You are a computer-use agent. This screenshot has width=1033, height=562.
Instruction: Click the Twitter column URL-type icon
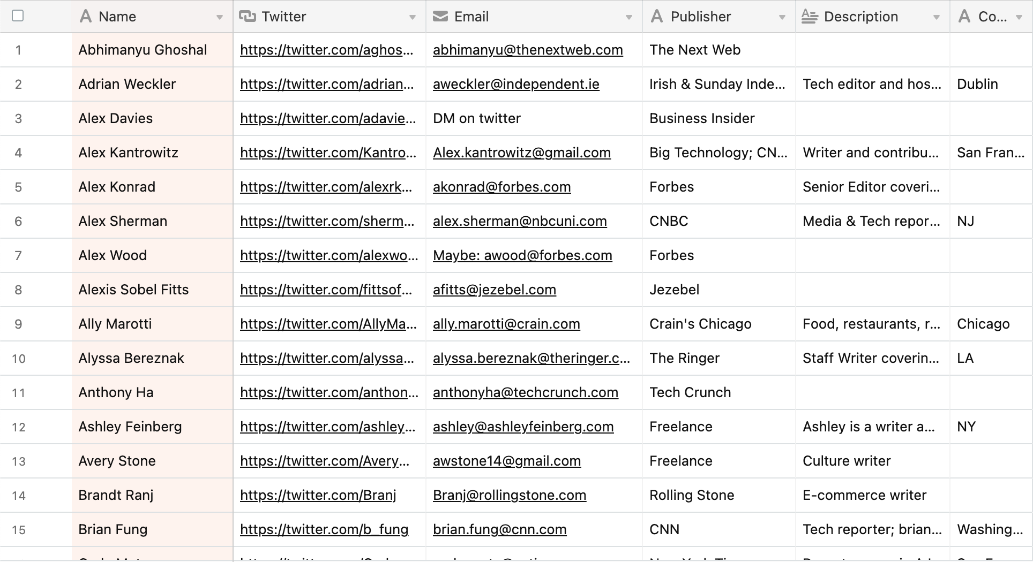point(248,17)
